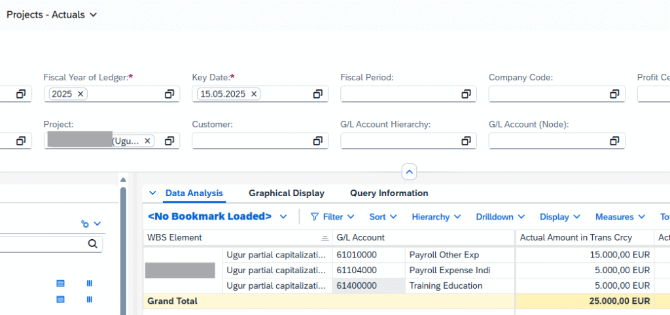This screenshot has width=670, height=315.
Task: Remove the 15.05.2025 key date token
Action: (254, 94)
